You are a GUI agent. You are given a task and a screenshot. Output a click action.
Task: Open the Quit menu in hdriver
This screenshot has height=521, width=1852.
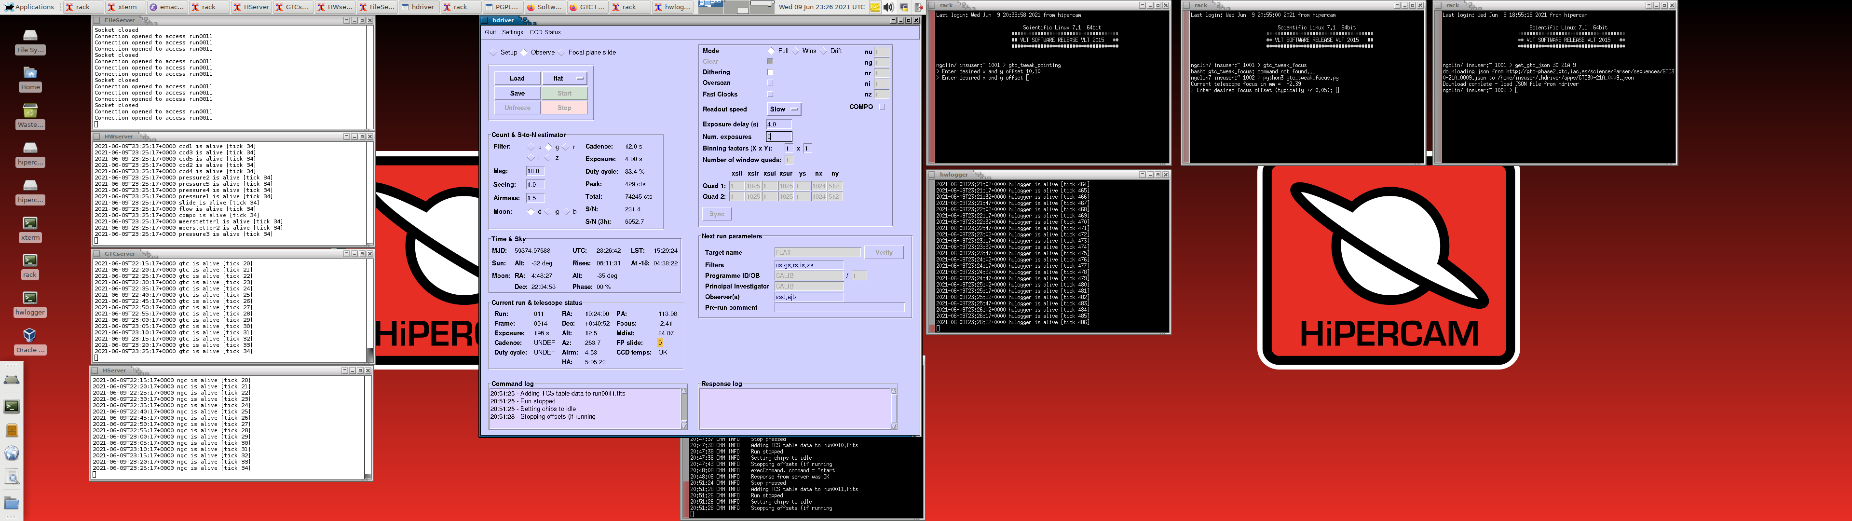tap(490, 32)
